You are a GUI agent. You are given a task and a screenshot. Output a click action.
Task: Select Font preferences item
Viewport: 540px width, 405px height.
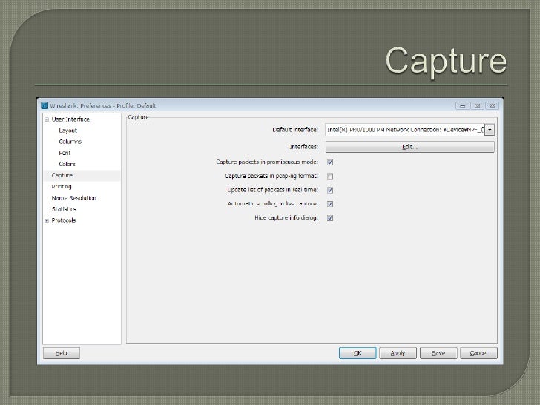pos(65,153)
